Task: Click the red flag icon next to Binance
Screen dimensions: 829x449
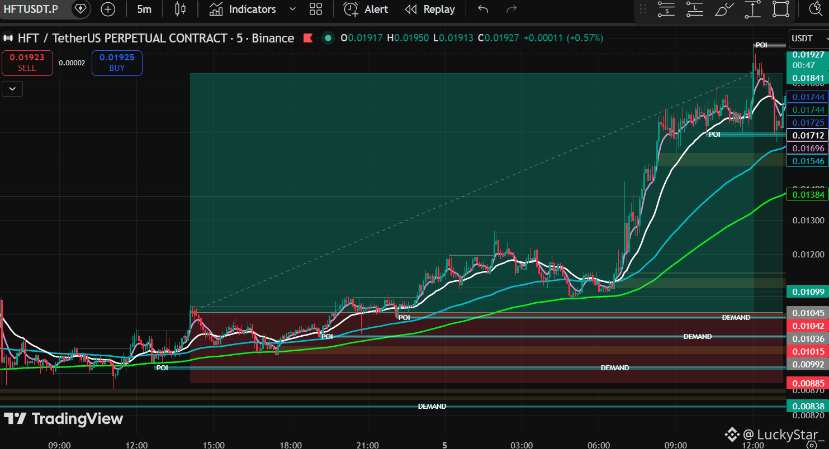Action: click(307, 38)
